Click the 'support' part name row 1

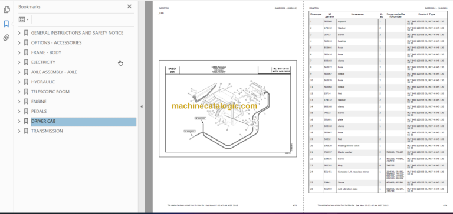click(342, 21)
